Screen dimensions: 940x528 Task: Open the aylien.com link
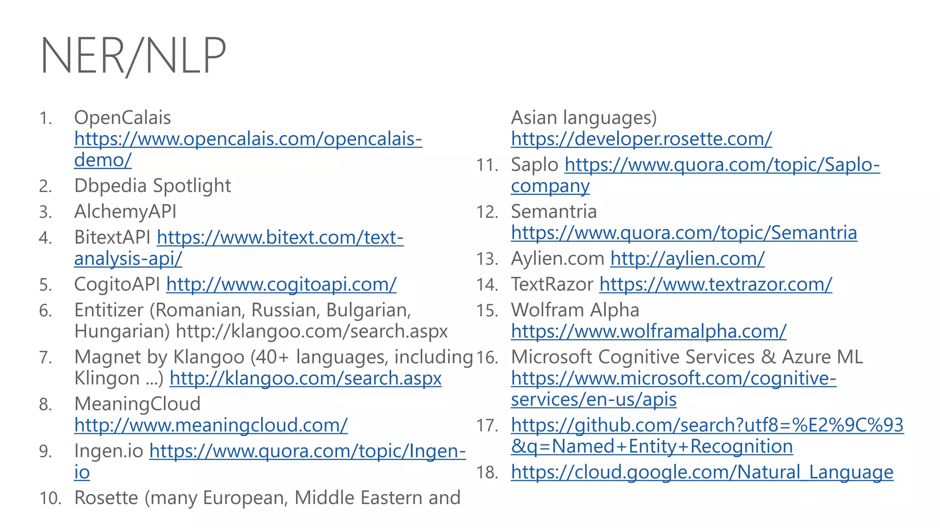tap(688, 259)
